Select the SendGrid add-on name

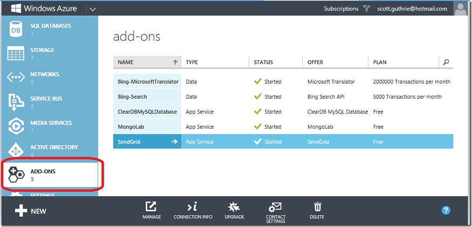click(x=129, y=142)
